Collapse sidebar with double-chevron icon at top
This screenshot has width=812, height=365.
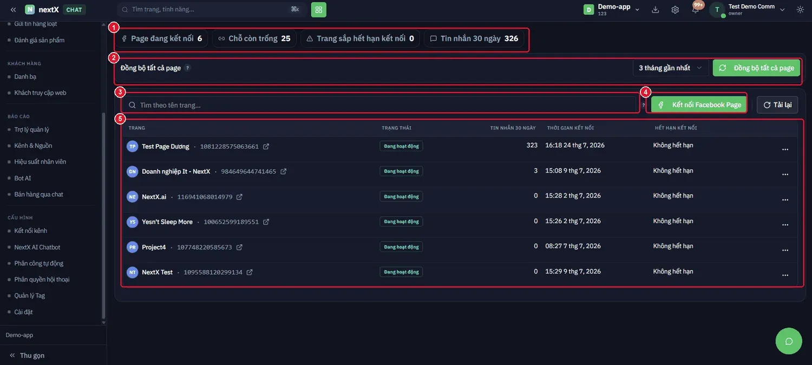pos(13,10)
